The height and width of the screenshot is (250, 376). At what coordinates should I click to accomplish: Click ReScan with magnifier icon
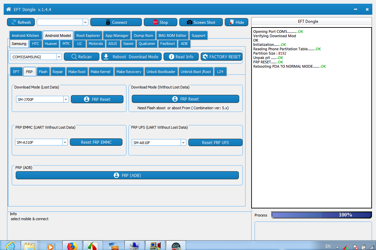tap(82, 57)
